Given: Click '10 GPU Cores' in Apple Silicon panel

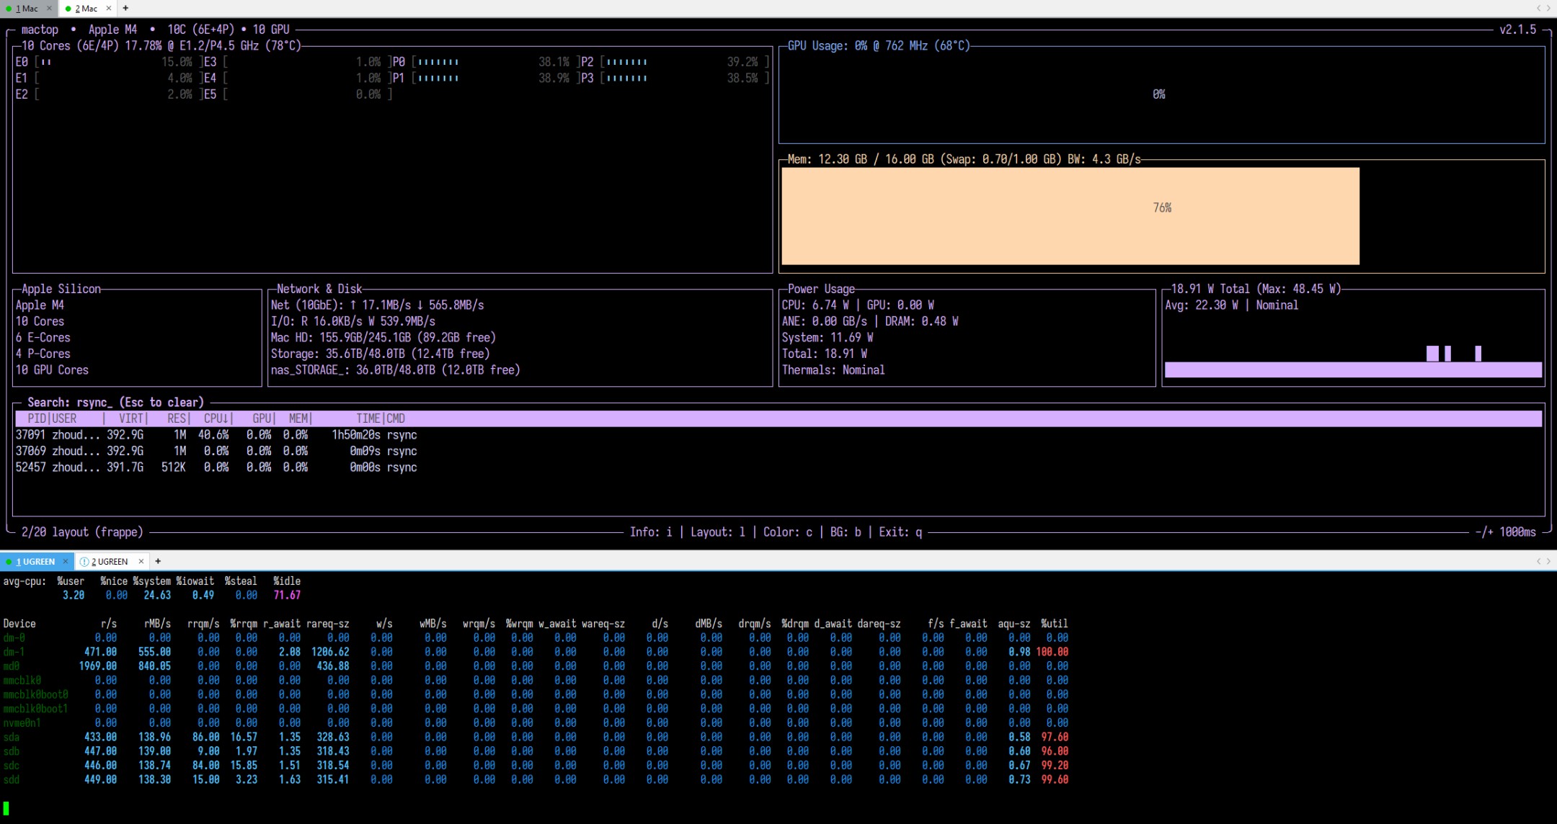Looking at the screenshot, I should pos(52,370).
